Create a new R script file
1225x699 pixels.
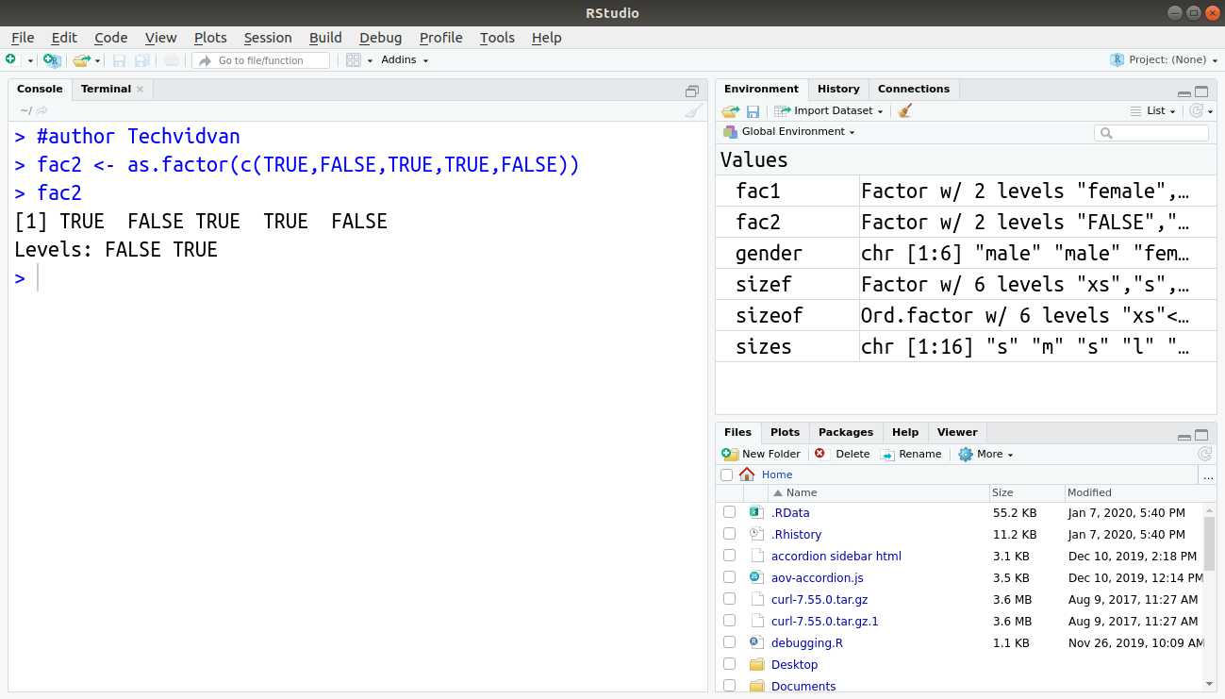point(13,59)
